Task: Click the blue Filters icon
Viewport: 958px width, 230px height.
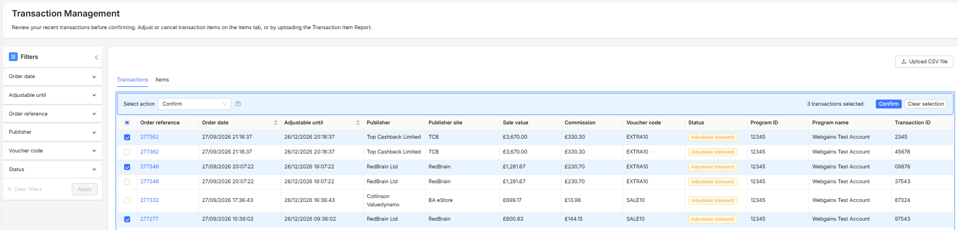Action: [13, 57]
